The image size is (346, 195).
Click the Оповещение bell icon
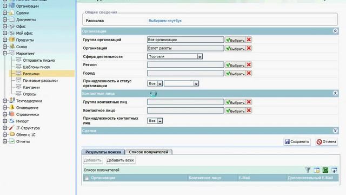pos(12,107)
